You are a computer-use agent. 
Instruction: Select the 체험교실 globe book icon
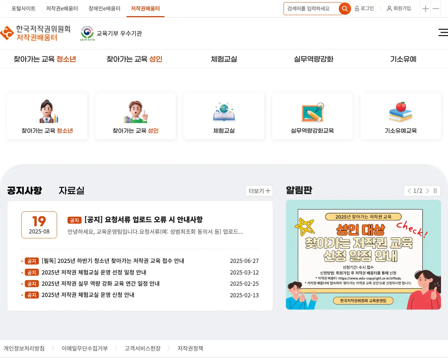click(224, 111)
